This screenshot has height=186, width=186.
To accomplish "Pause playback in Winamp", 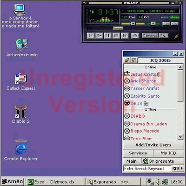I will [108, 36].
